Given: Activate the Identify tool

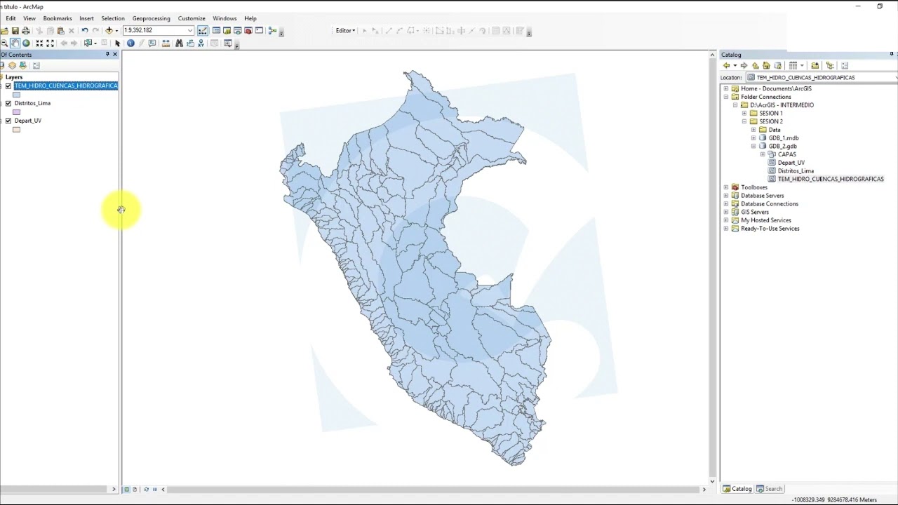Looking at the screenshot, I should click(x=130, y=43).
